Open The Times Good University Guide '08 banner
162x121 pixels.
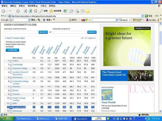click(x=127, y=76)
